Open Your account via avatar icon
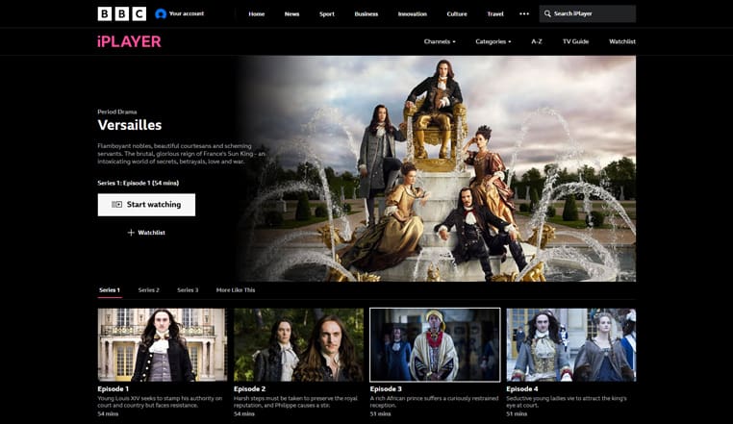 click(x=161, y=14)
